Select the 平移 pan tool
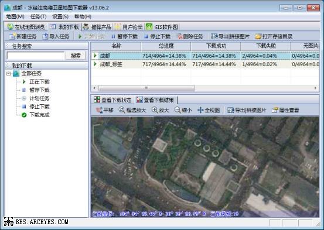This screenshot has width=324, height=230. [104, 110]
